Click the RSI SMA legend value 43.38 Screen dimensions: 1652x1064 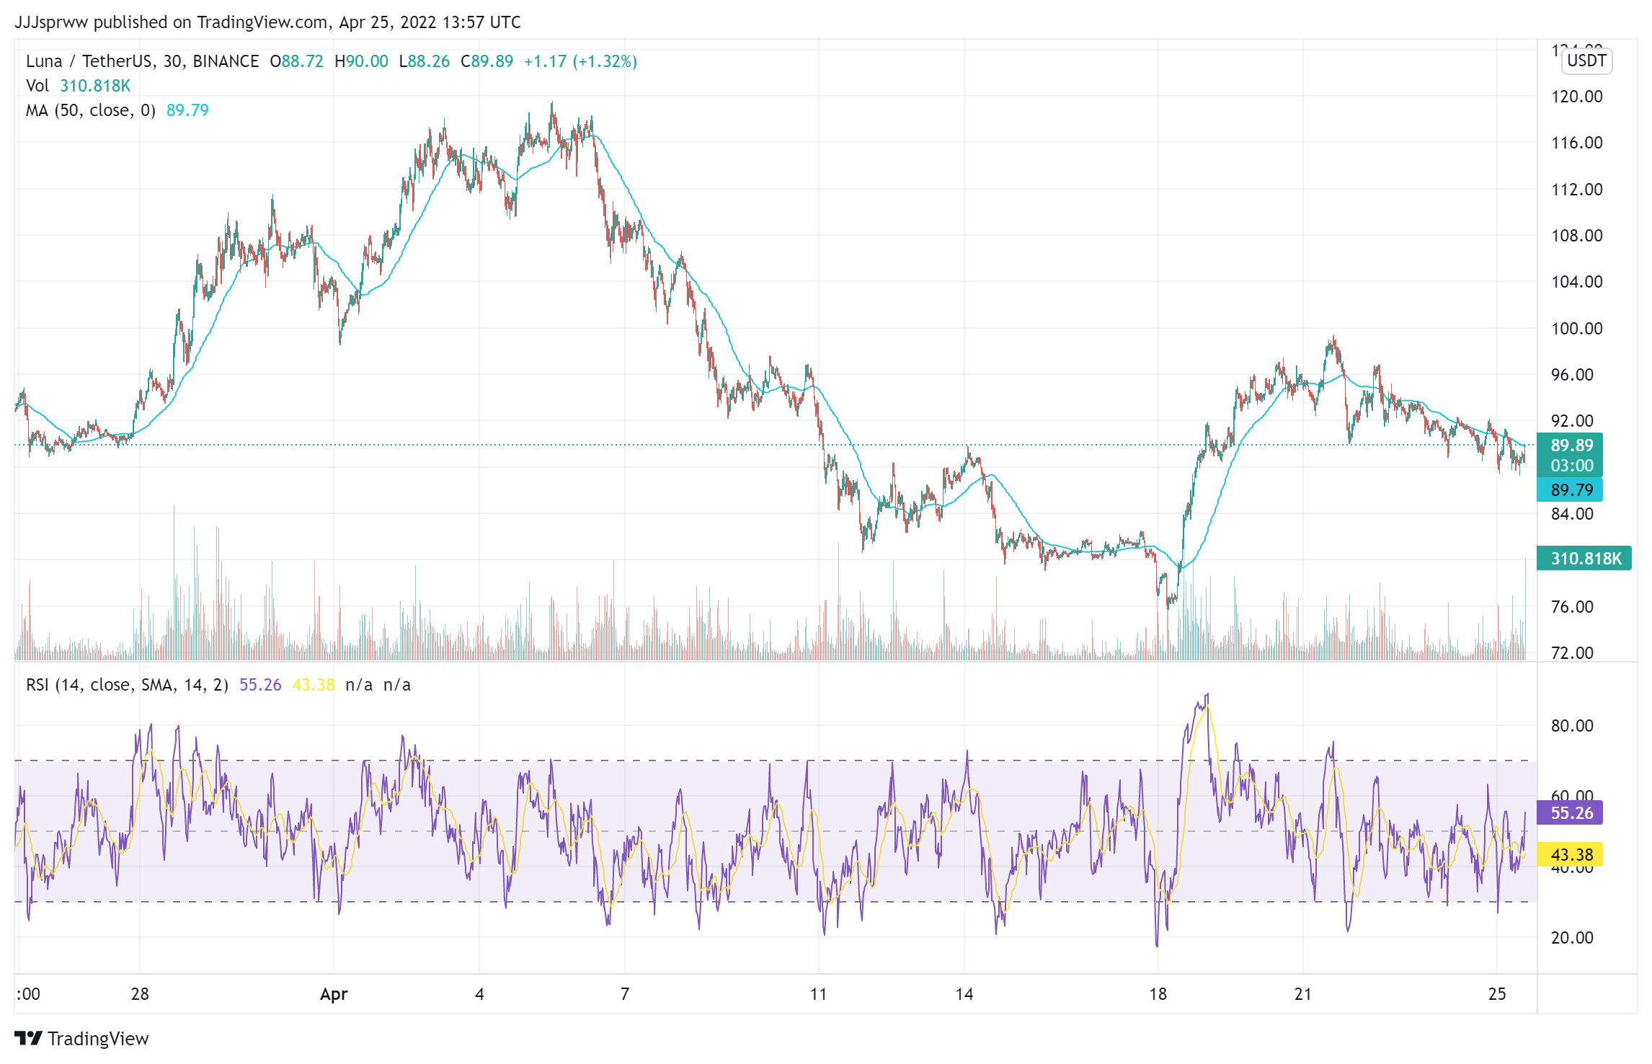point(314,685)
